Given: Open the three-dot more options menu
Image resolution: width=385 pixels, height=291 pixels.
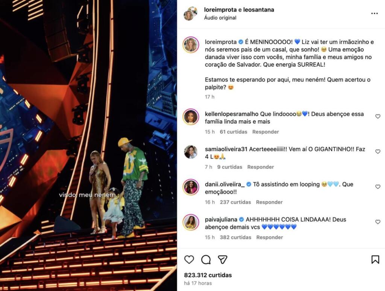Looking at the screenshot, I should coord(374,14).
